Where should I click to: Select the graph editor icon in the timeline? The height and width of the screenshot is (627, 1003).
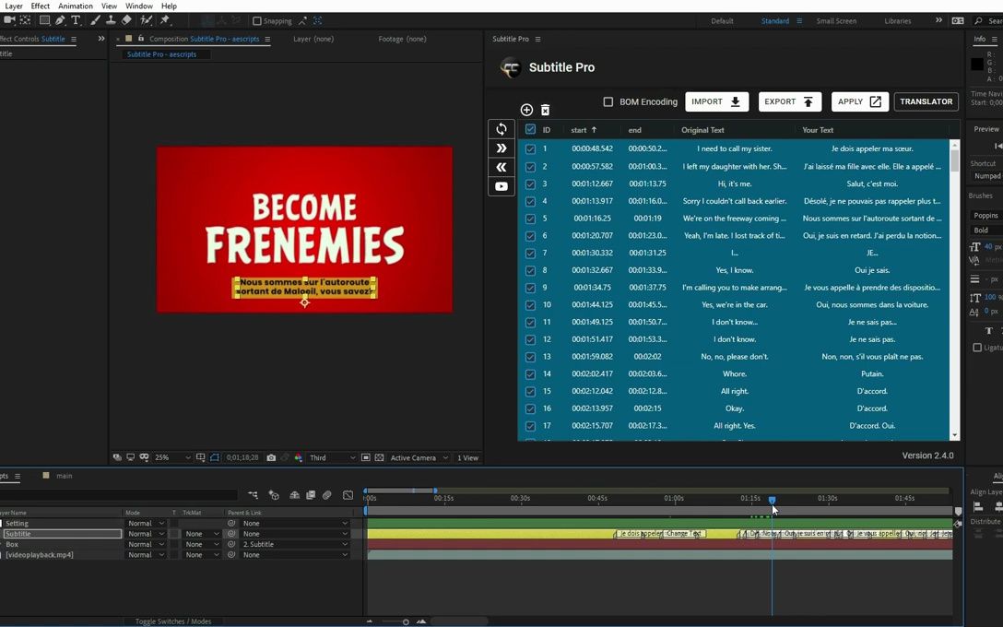point(348,495)
